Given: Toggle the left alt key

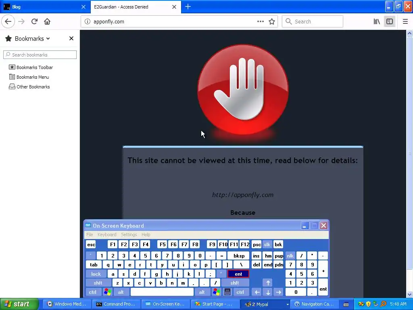Looking at the screenshot, I should click(x=121, y=292).
